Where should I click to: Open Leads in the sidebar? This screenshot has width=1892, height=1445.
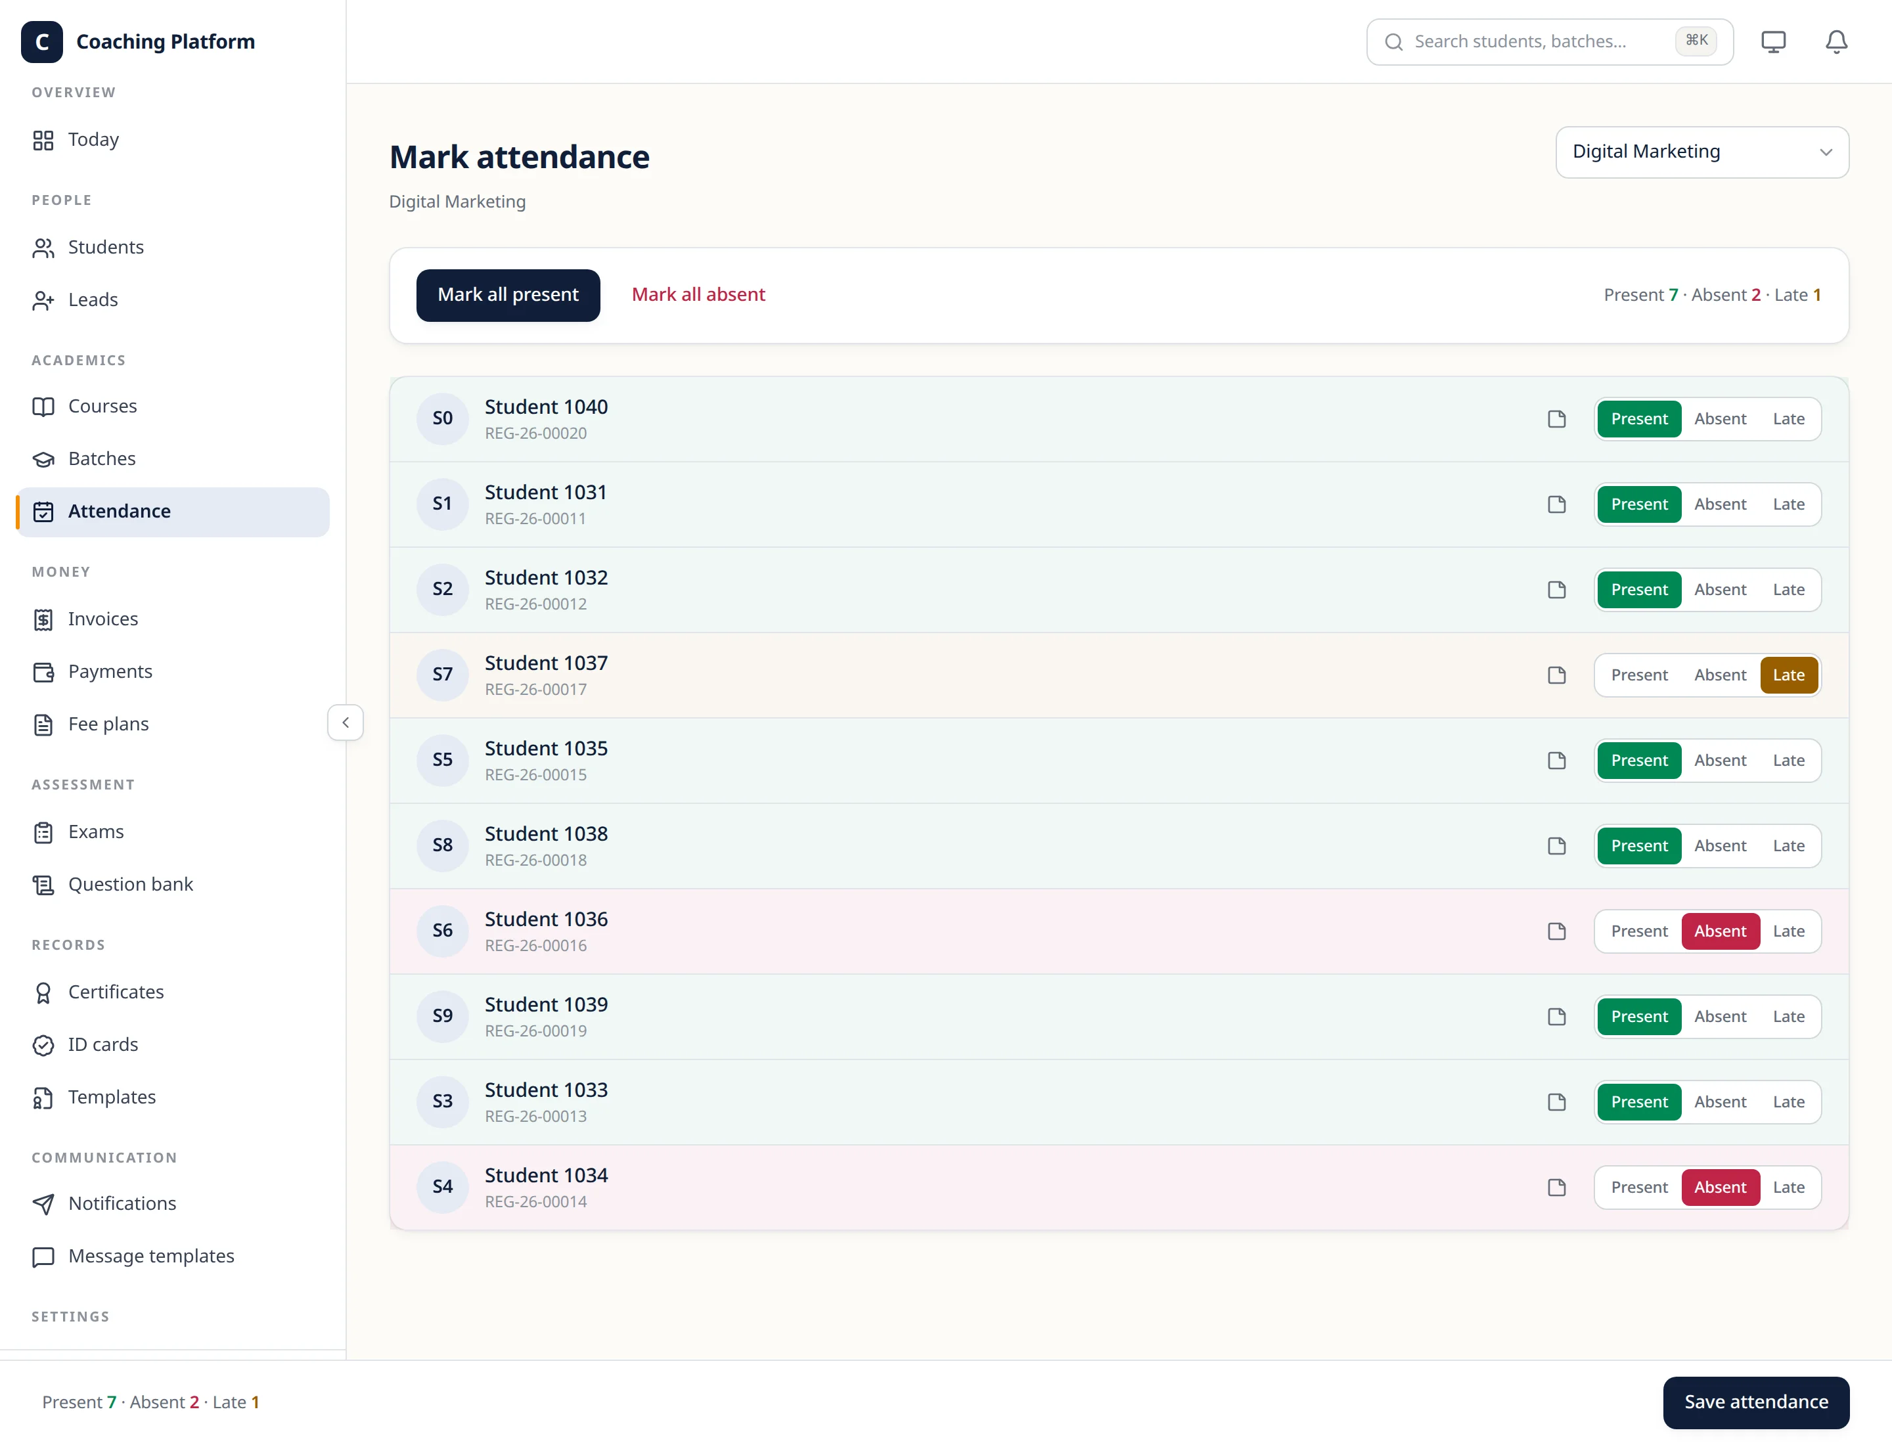172,300
